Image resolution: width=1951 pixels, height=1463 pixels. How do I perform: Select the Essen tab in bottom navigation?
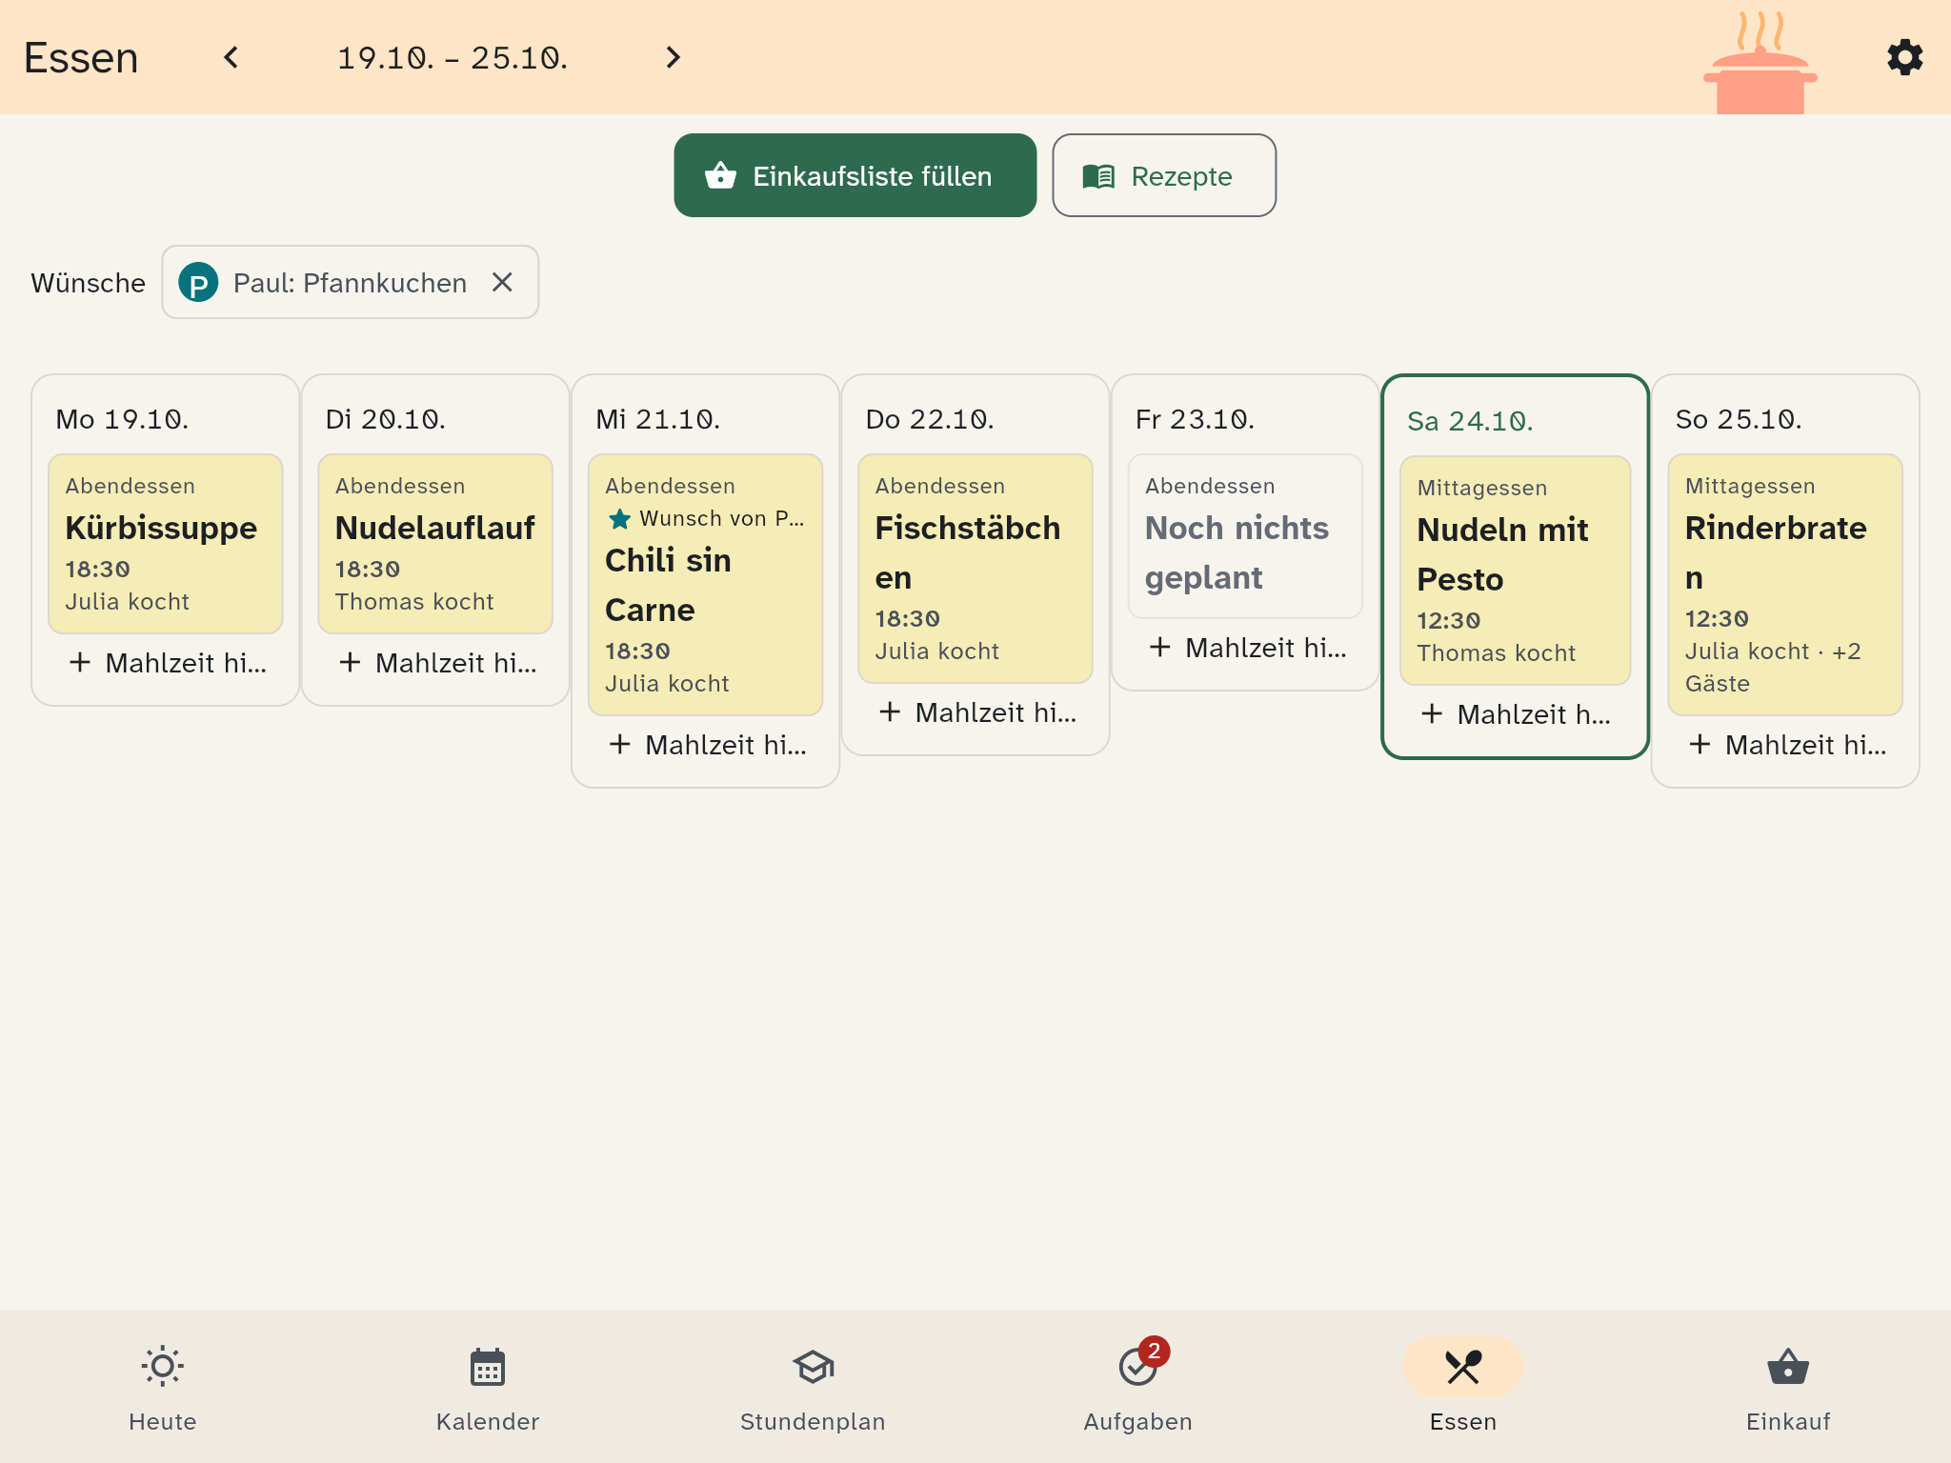tap(1463, 1387)
